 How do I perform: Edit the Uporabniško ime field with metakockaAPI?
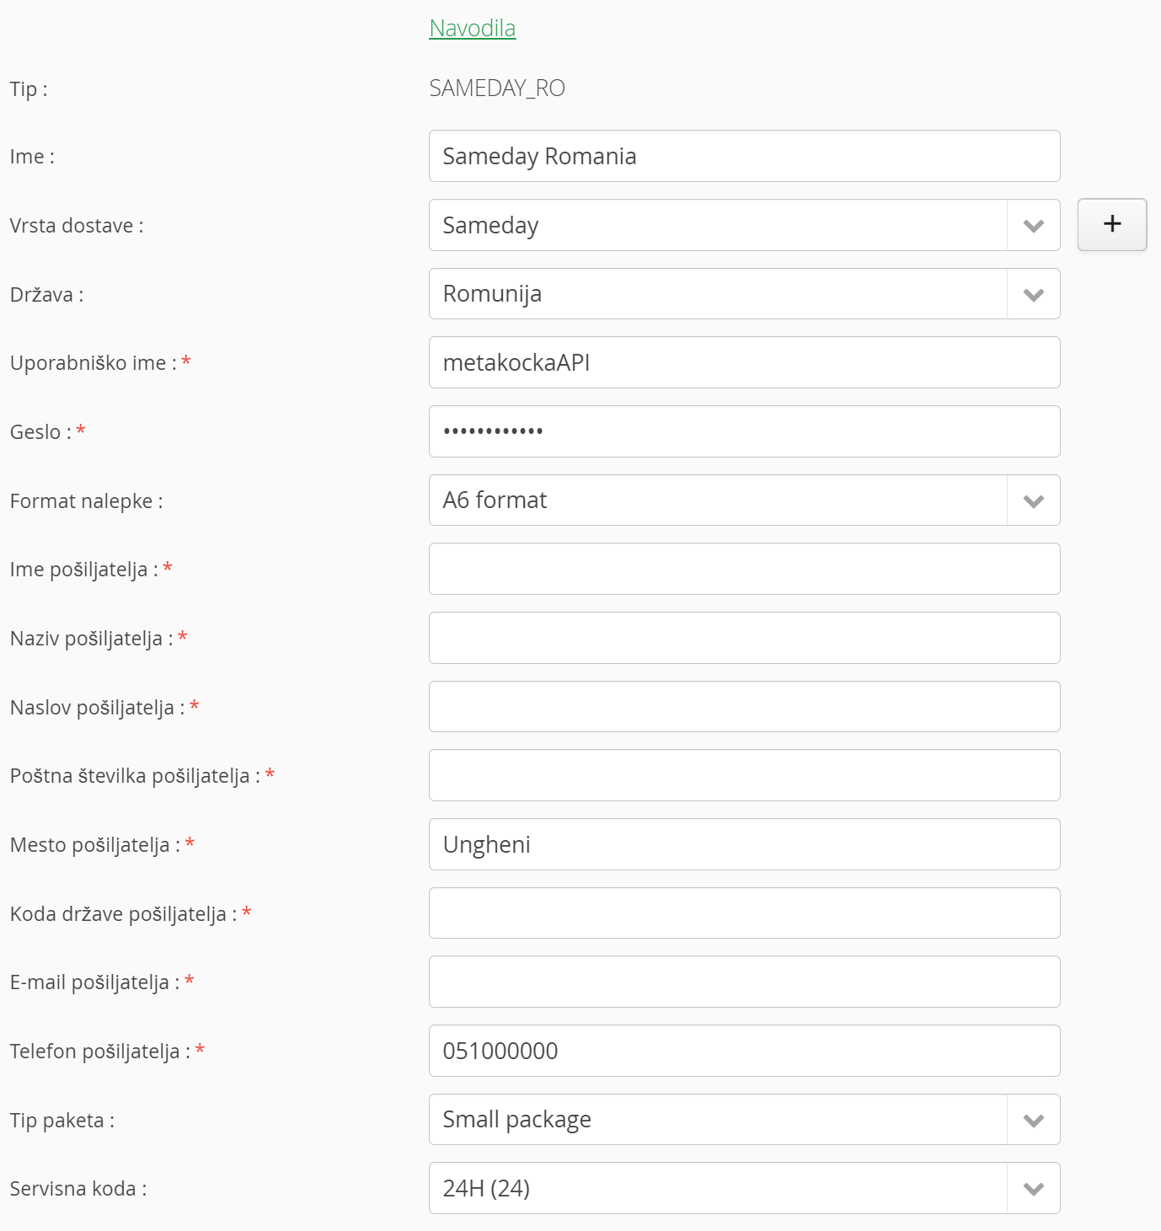coord(745,362)
